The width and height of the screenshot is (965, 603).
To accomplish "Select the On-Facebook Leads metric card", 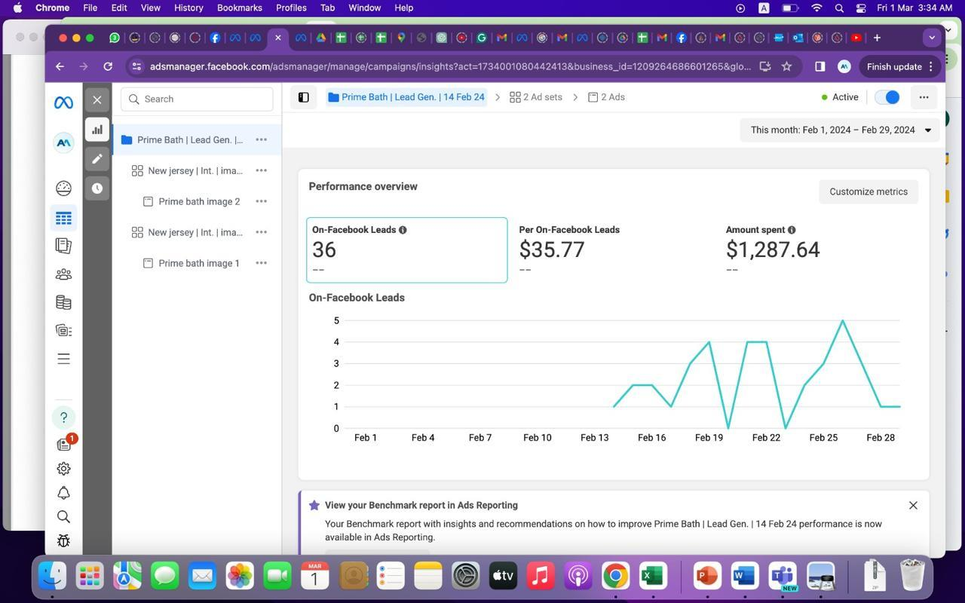I will coord(406,249).
